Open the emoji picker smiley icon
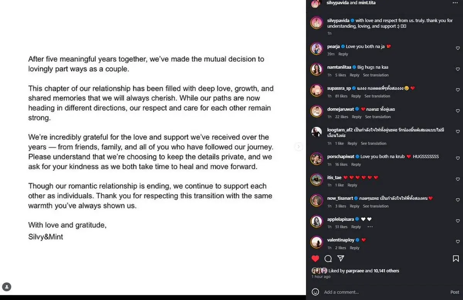The height and width of the screenshot is (300, 463). [315, 292]
